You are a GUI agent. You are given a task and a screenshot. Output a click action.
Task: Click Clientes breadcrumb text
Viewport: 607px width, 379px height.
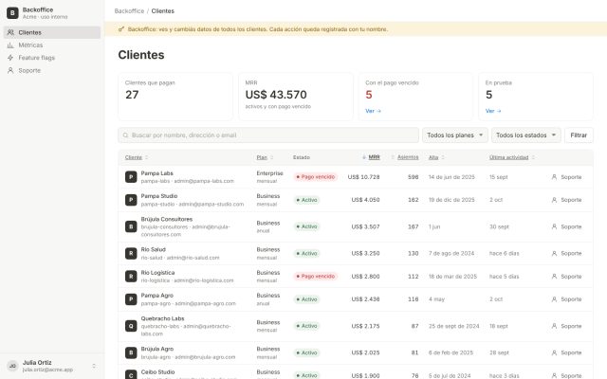162,10
